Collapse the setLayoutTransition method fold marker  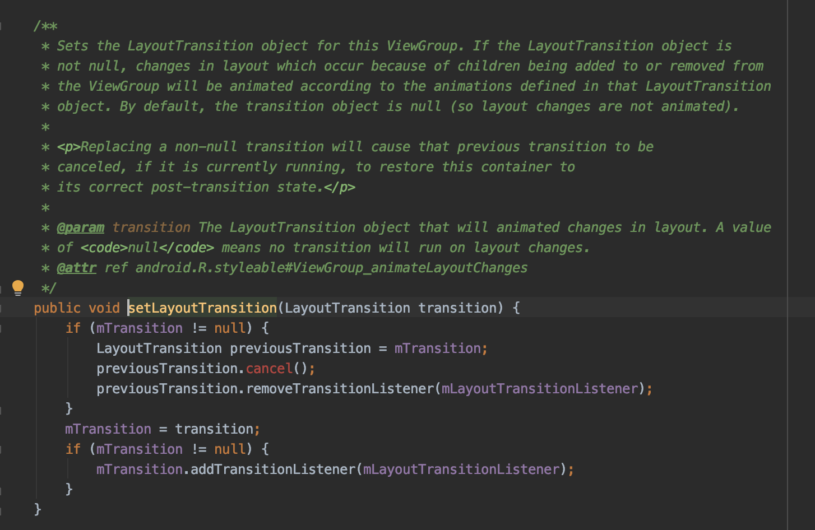pos(1,308)
